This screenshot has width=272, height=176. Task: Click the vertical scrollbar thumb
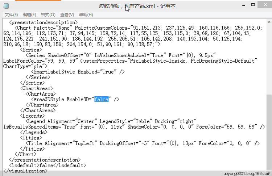click(x=269, y=132)
